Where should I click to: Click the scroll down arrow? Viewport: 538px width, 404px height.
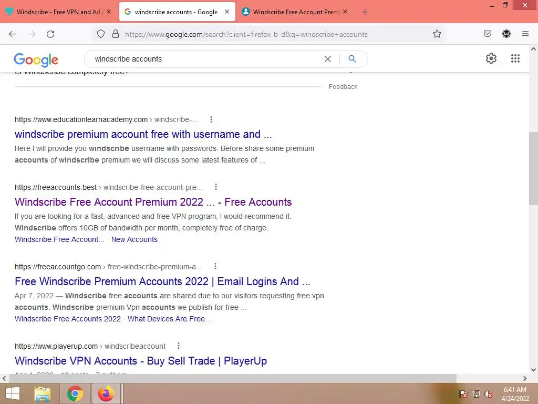(x=533, y=370)
